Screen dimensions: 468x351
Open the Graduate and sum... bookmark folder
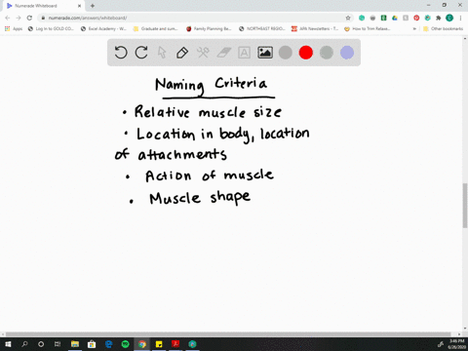coord(156,28)
